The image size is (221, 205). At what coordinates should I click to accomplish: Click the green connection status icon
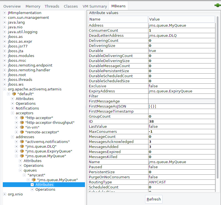(217, 5)
